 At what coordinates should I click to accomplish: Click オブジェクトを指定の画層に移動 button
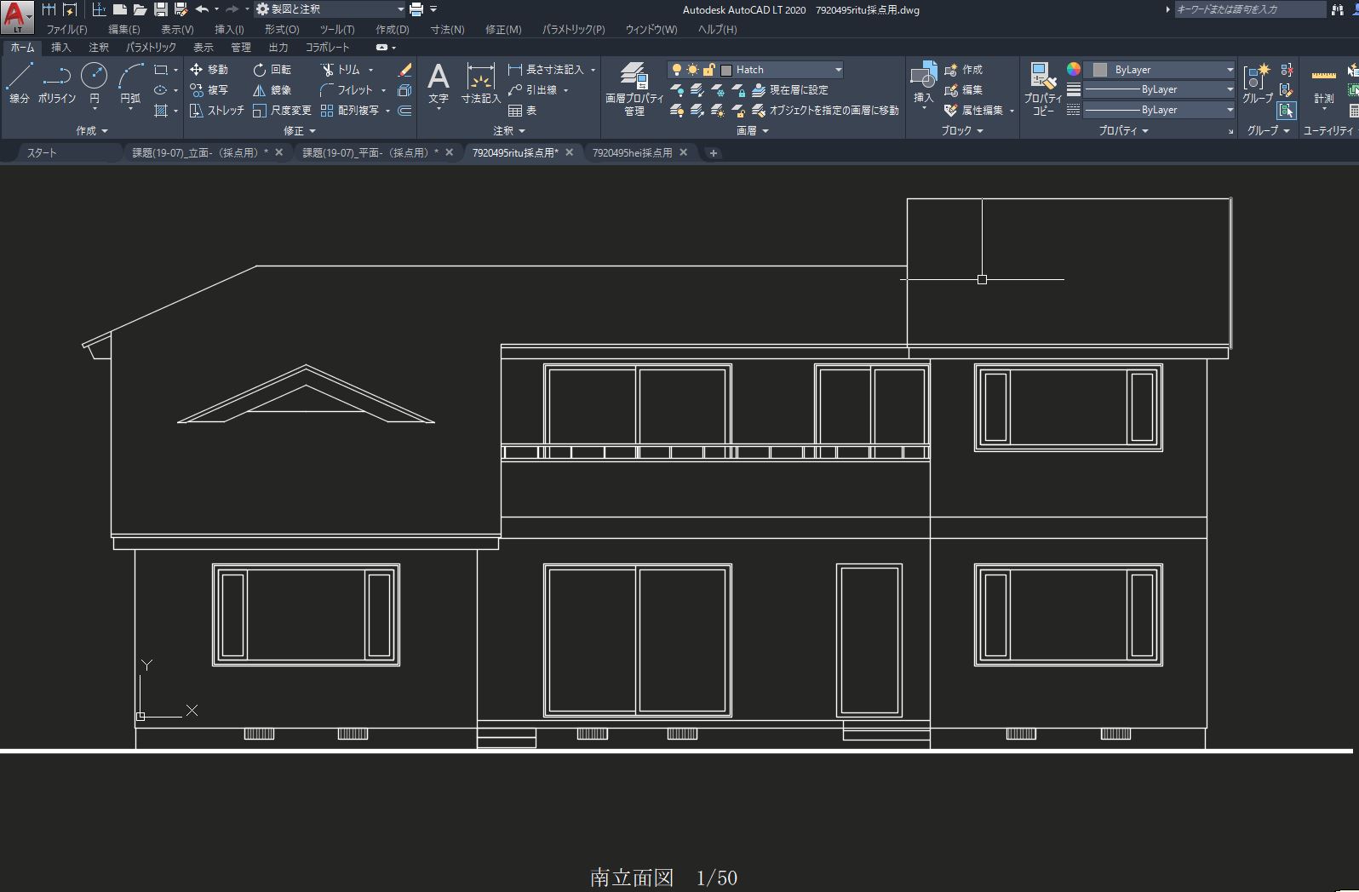coord(825,111)
